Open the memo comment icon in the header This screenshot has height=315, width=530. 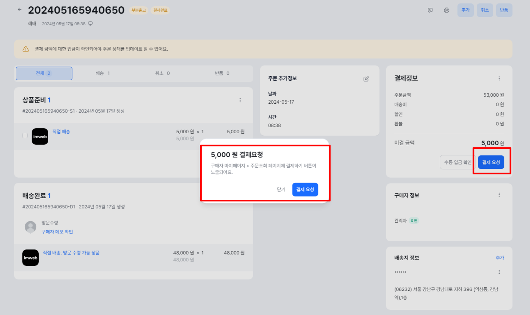pyautogui.click(x=430, y=10)
